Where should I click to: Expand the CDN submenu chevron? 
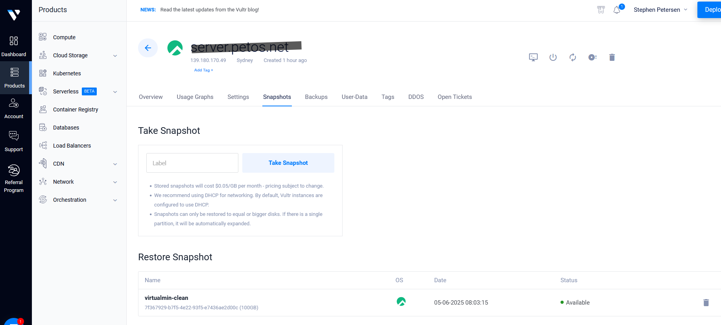pyautogui.click(x=115, y=164)
